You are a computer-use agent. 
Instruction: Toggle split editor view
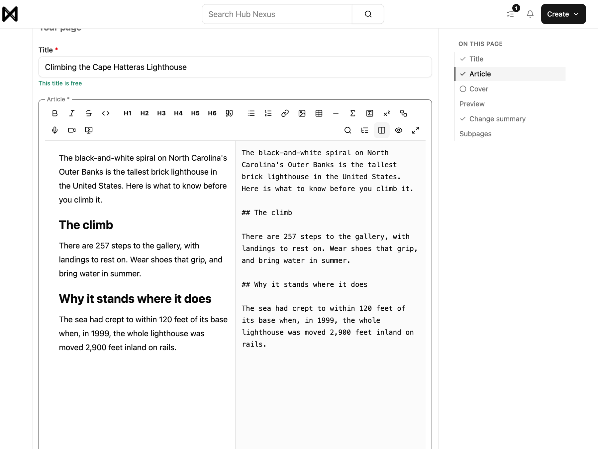[x=382, y=130]
